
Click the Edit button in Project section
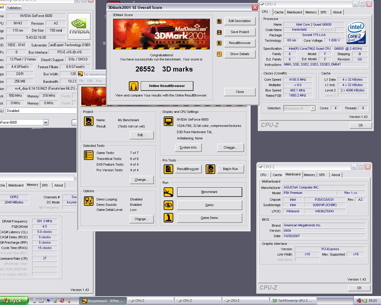click(142, 135)
